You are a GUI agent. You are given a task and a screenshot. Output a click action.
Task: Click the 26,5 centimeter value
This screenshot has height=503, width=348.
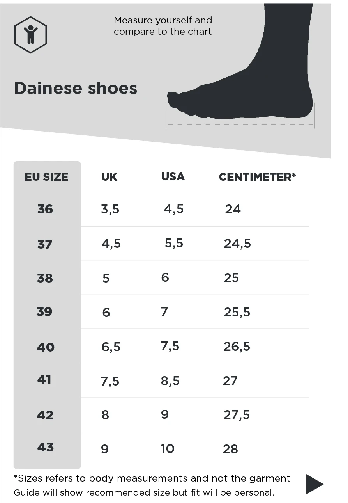tap(237, 347)
